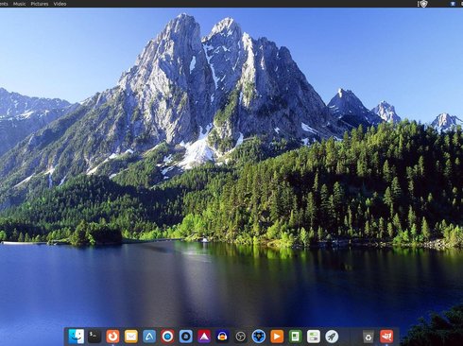Image resolution: width=463 pixels, height=346 pixels.
Task: Click the blue tray icon at top right
Action: tap(453, 4)
